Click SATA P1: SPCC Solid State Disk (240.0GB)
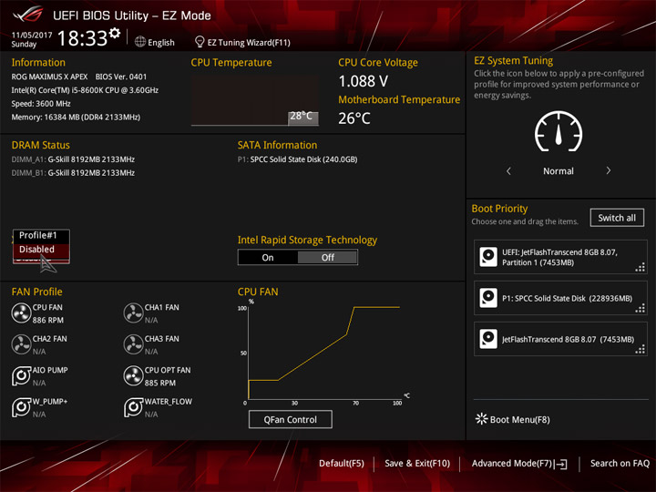 pyautogui.click(x=297, y=159)
